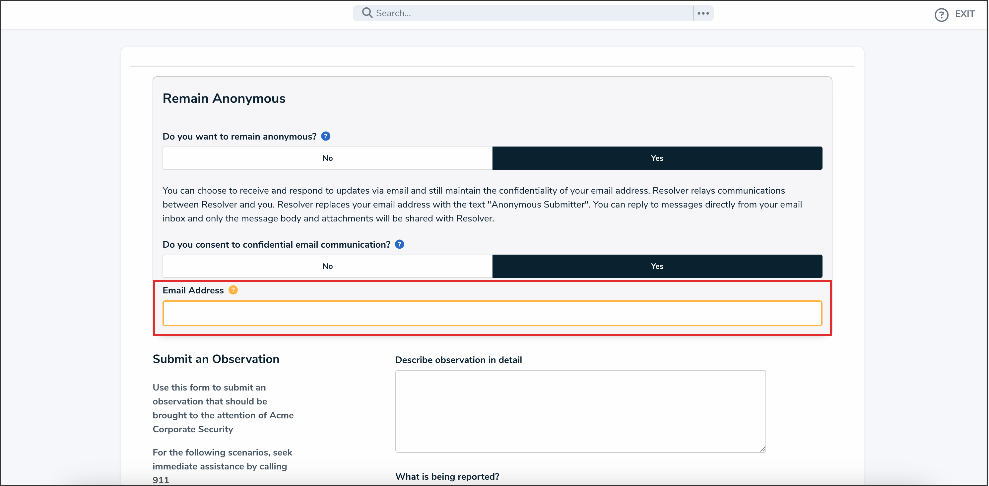Click the help question mark beside EXIT
This screenshot has width=989, height=486.
(941, 14)
